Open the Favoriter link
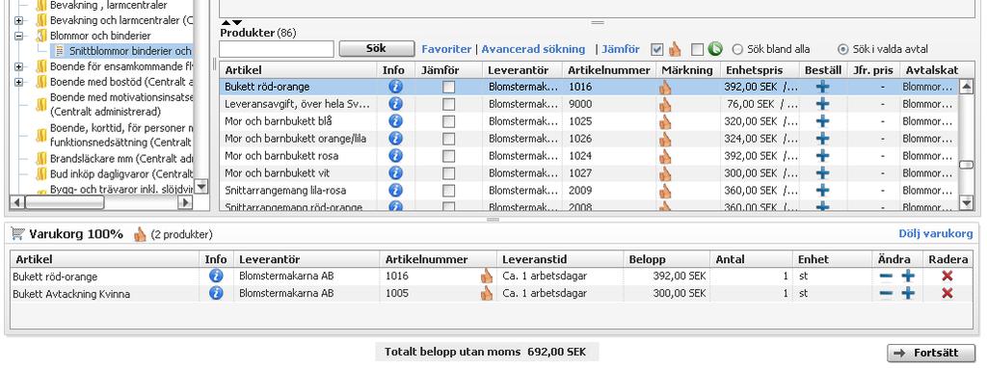 [446, 49]
